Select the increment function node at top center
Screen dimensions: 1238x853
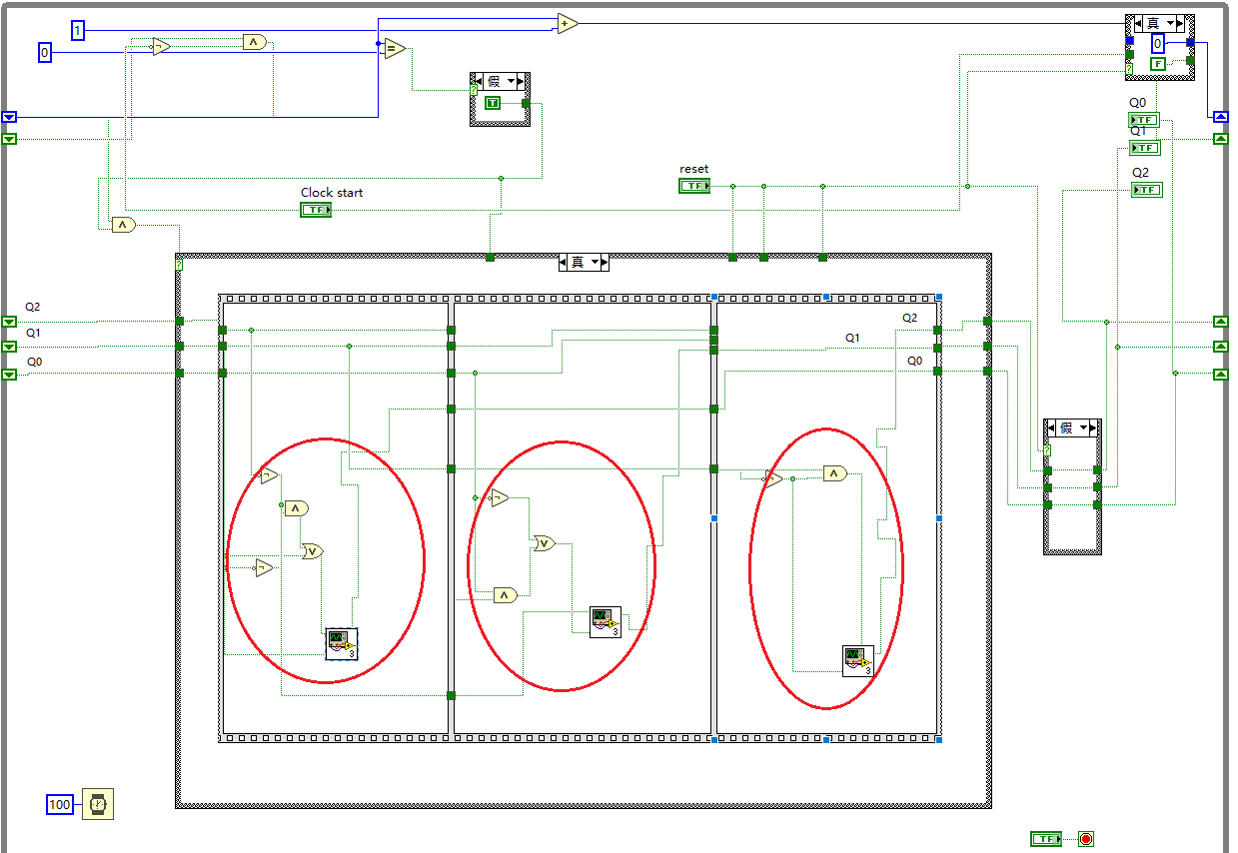(x=564, y=24)
